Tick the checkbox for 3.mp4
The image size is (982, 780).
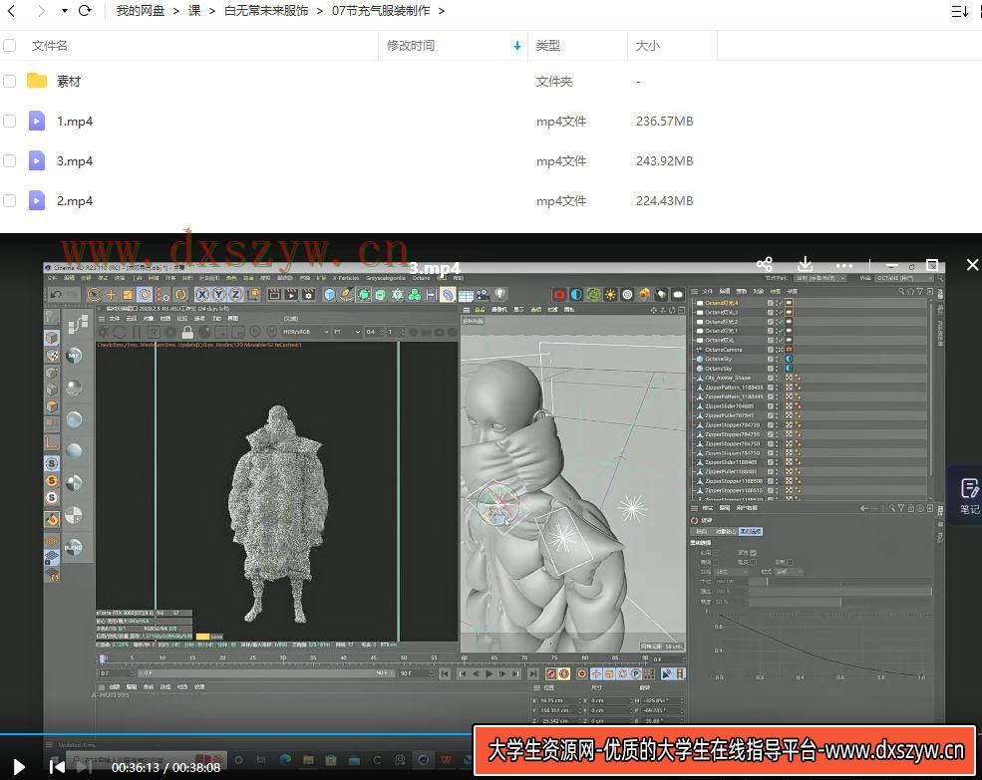click(9, 161)
